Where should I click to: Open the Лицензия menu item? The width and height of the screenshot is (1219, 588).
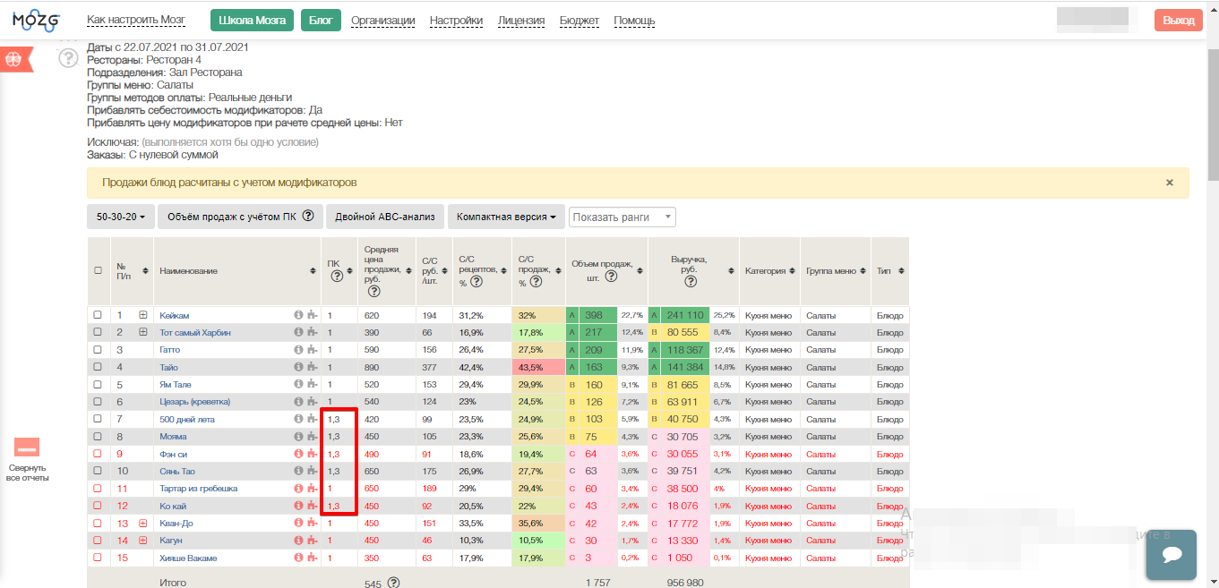point(520,21)
